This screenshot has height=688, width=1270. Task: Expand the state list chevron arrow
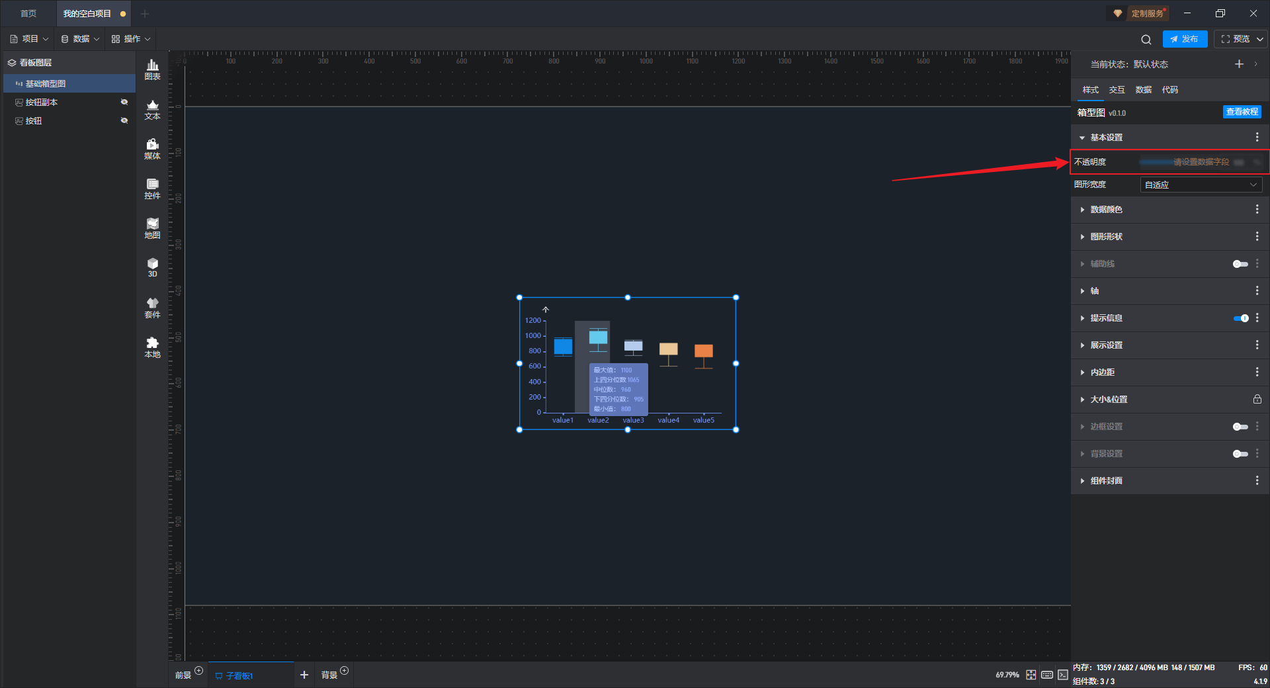[1256, 64]
